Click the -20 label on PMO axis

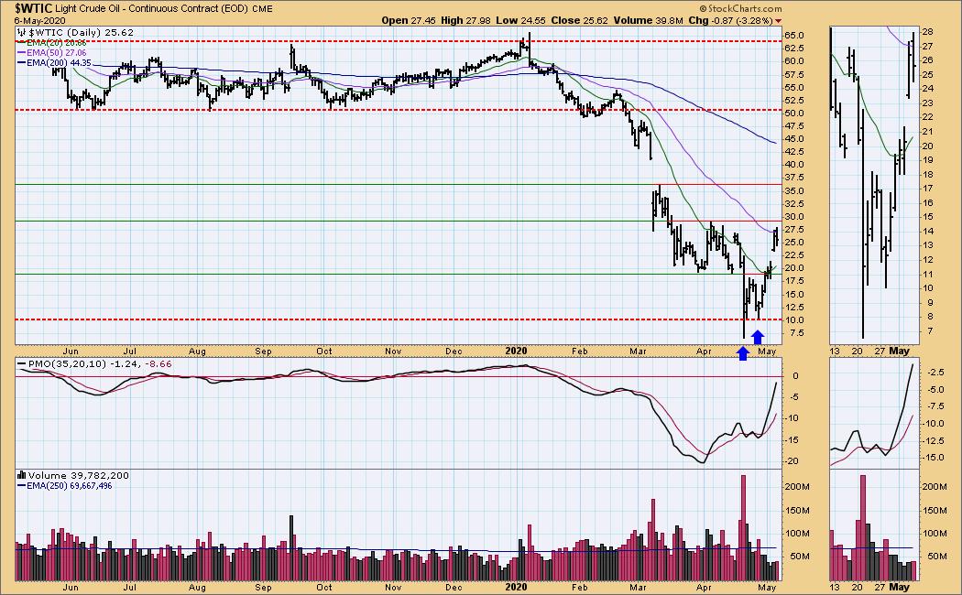coord(793,460)
